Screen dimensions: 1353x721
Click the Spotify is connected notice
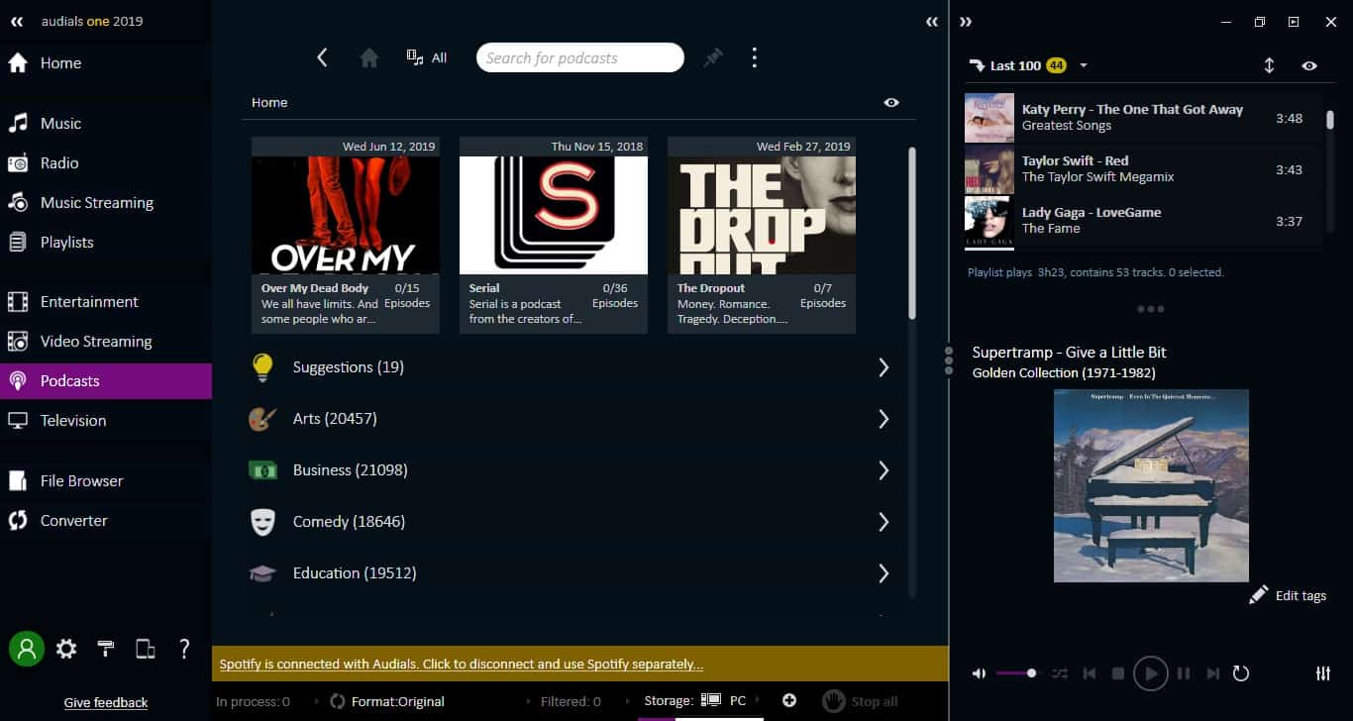tap(462, 665)
